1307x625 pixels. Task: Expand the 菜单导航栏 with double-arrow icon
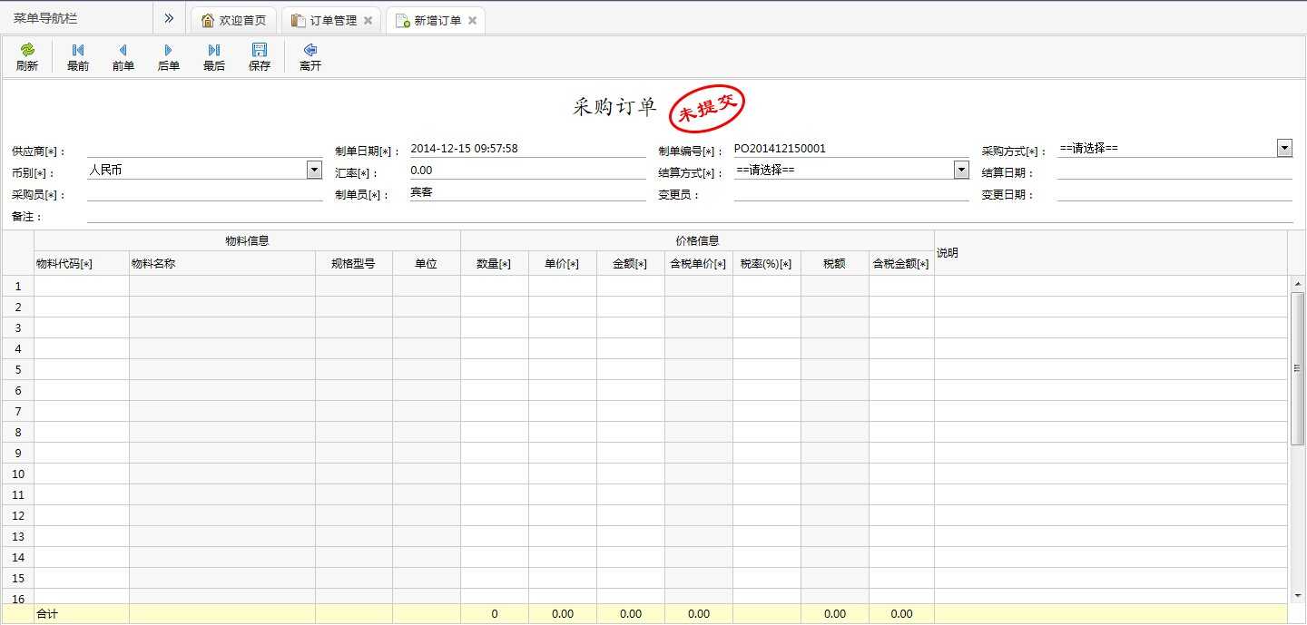pyautogui.click(x=169, y=18)
